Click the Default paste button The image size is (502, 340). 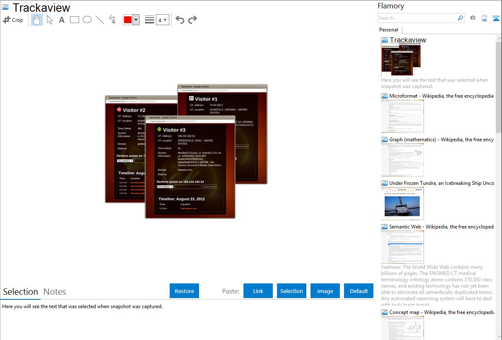point(359,291)
